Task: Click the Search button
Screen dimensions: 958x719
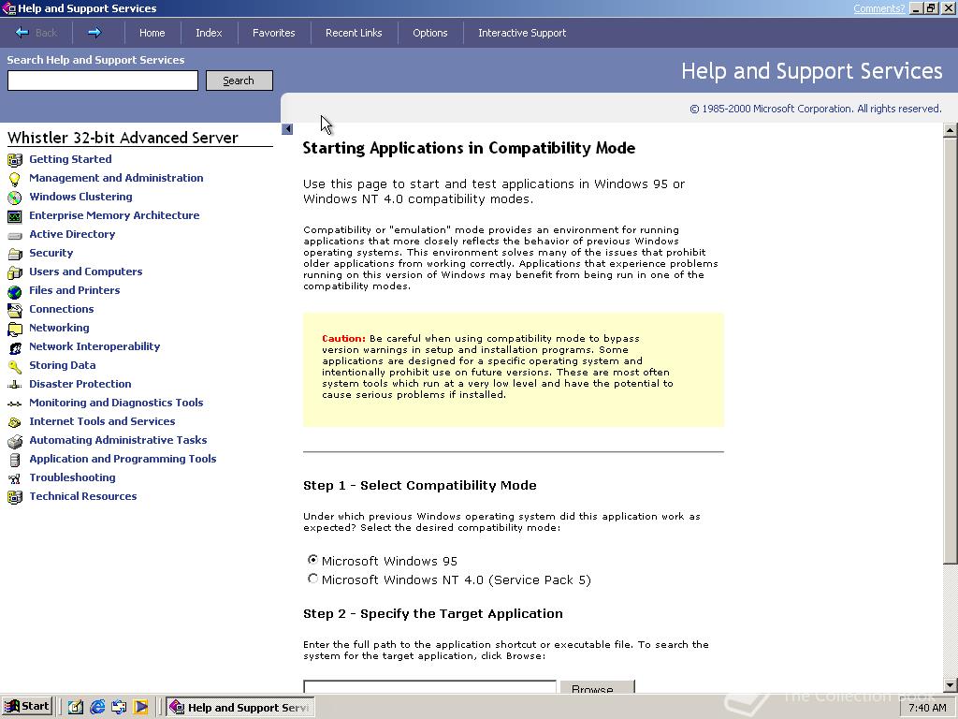Action: 239,81
